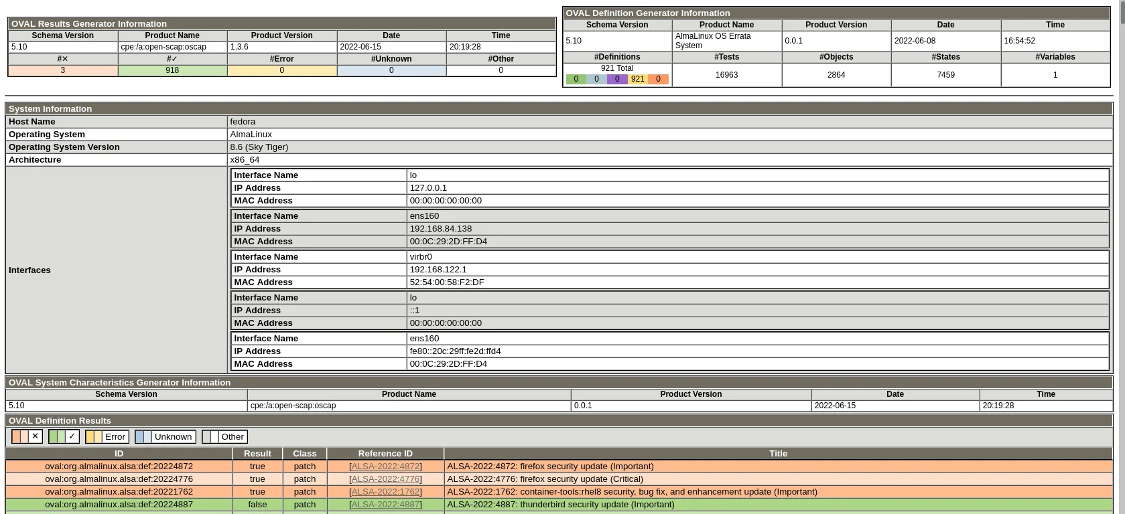Open the ALSA-2022:4776 reference link
This screenshot has height=514, width=1125.
[385, 479]
